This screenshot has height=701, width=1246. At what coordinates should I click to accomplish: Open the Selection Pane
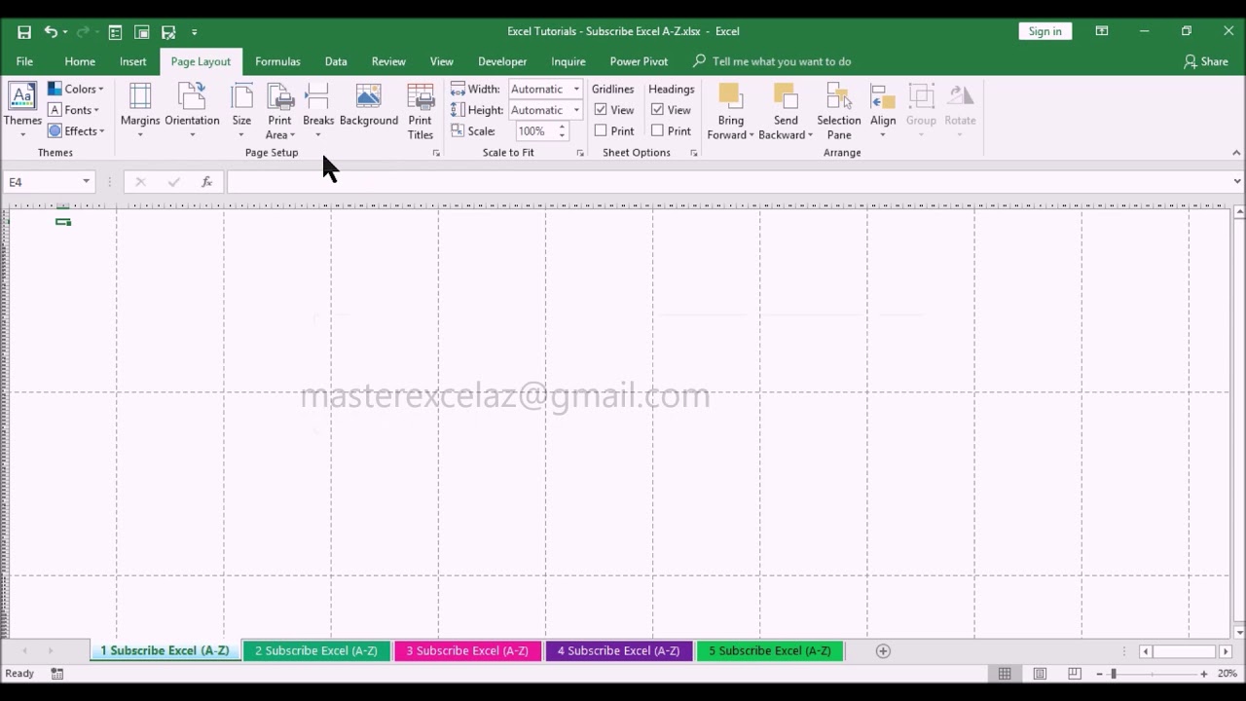coord(839,111)
